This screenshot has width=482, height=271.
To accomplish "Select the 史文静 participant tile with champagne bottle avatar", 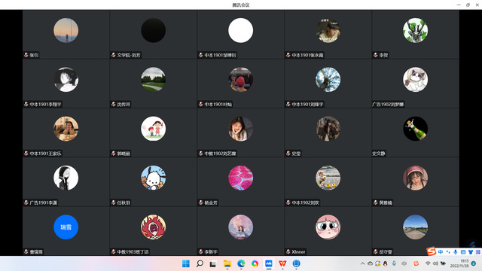I will [415, 132].
